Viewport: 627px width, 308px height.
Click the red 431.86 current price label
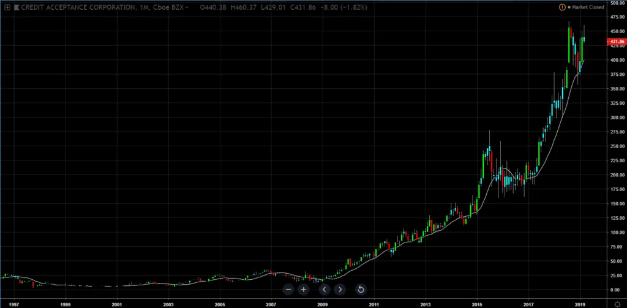point(617,42)
